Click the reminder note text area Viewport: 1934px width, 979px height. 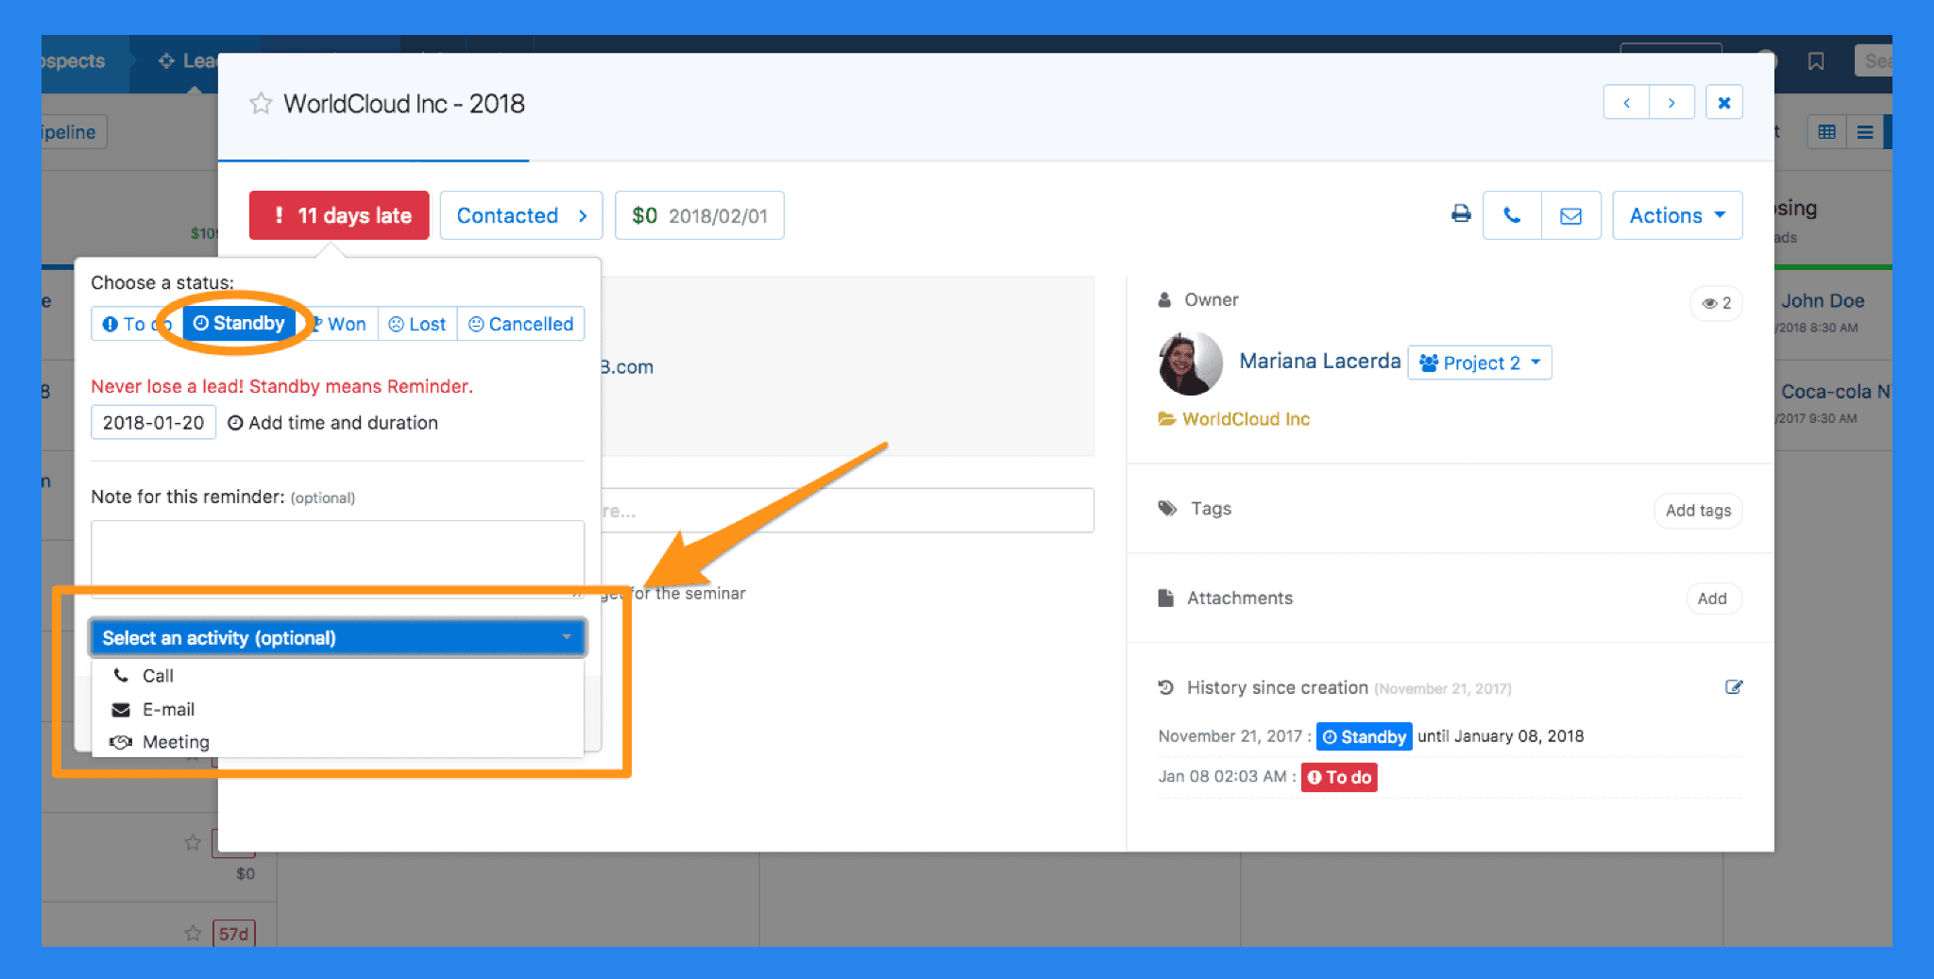tap(337, 557)
